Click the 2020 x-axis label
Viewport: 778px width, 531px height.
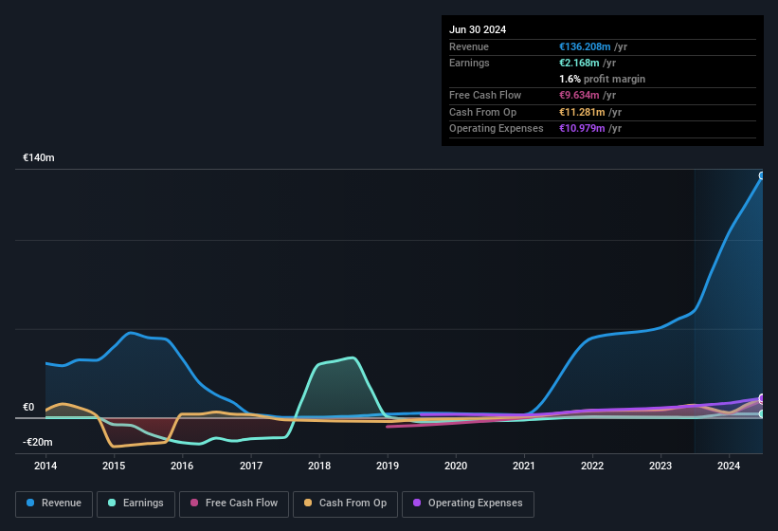(456, 466)
